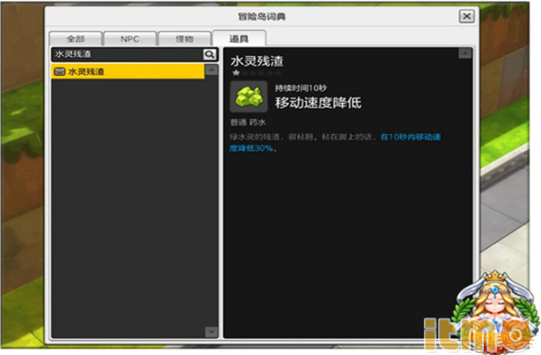Click the 水灵残渣 title in detail panel
The image size is (541, 355).
[x=257, y=61]
